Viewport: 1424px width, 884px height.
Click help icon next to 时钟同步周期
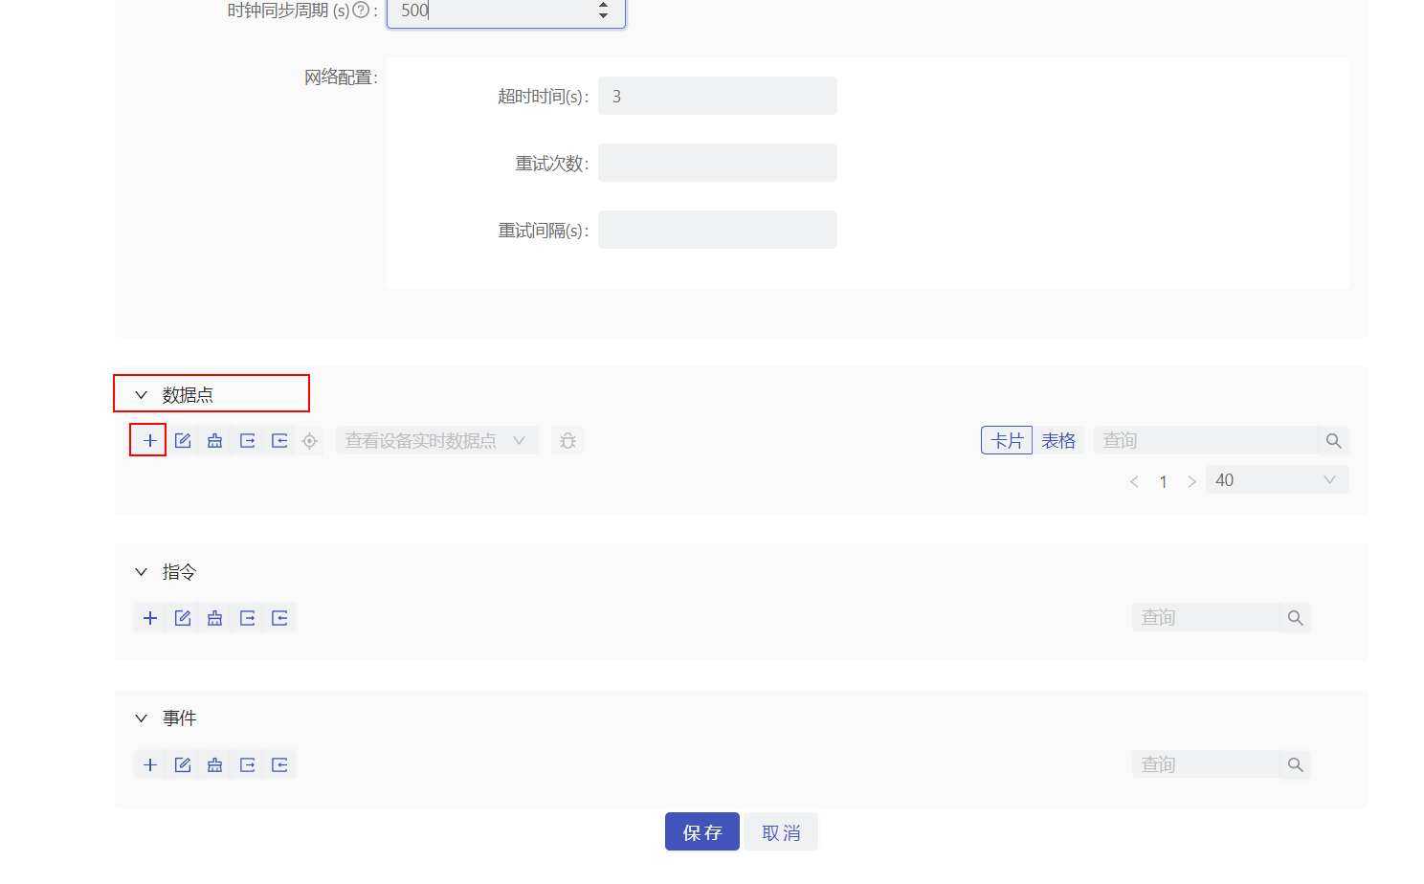361,11
